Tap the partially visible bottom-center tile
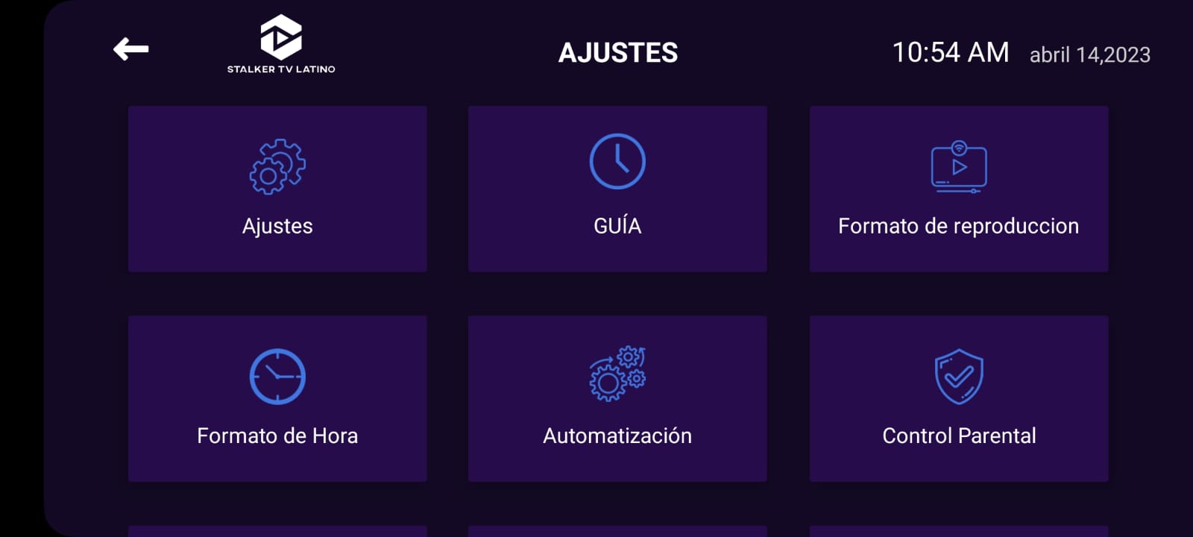The image size is (1193, 537). 617,531
